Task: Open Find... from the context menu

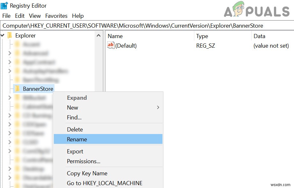Action: point(74,117)
